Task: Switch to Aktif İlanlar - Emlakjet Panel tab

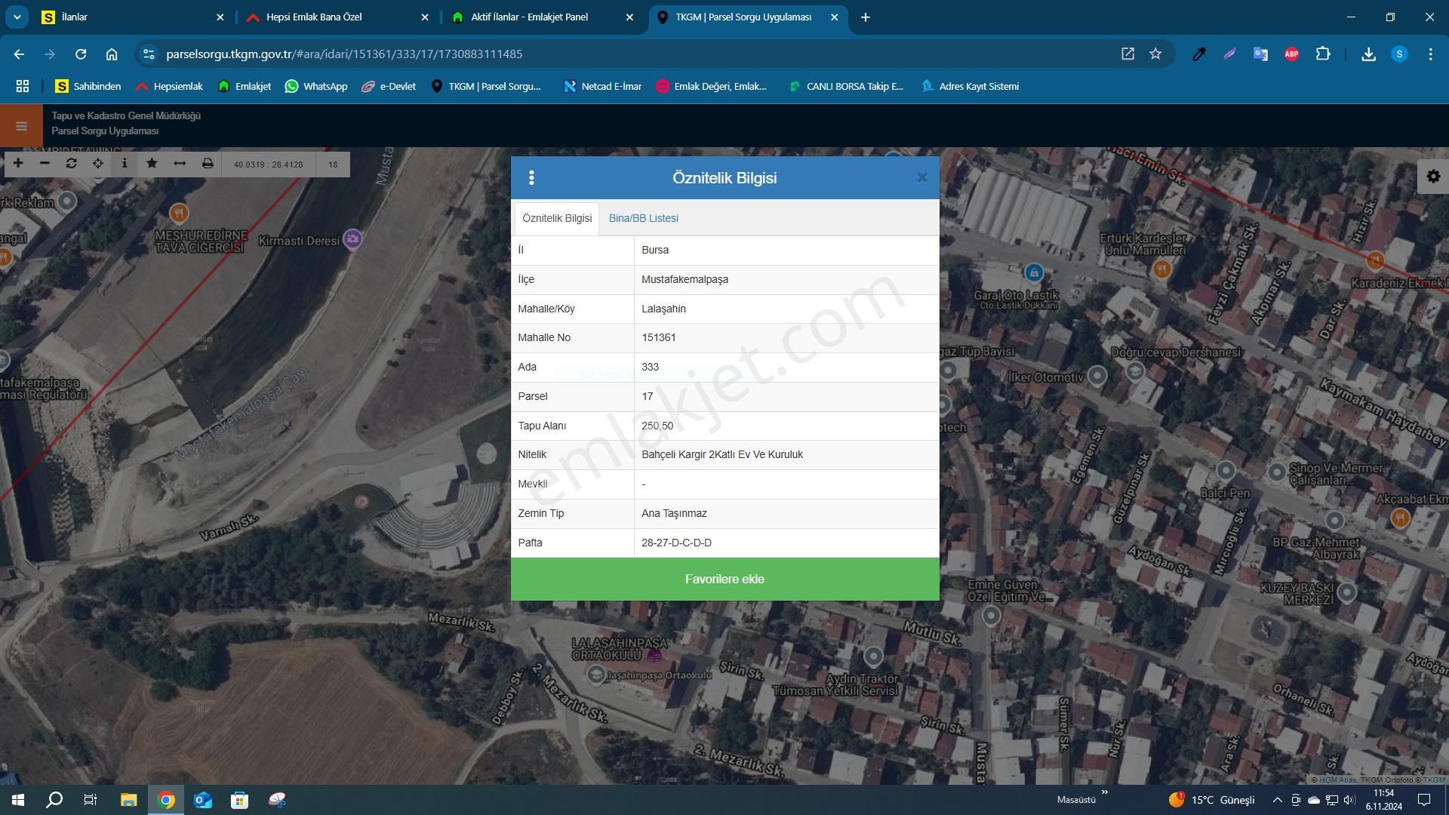Action: pyautogui.click(x=543, y=17)
